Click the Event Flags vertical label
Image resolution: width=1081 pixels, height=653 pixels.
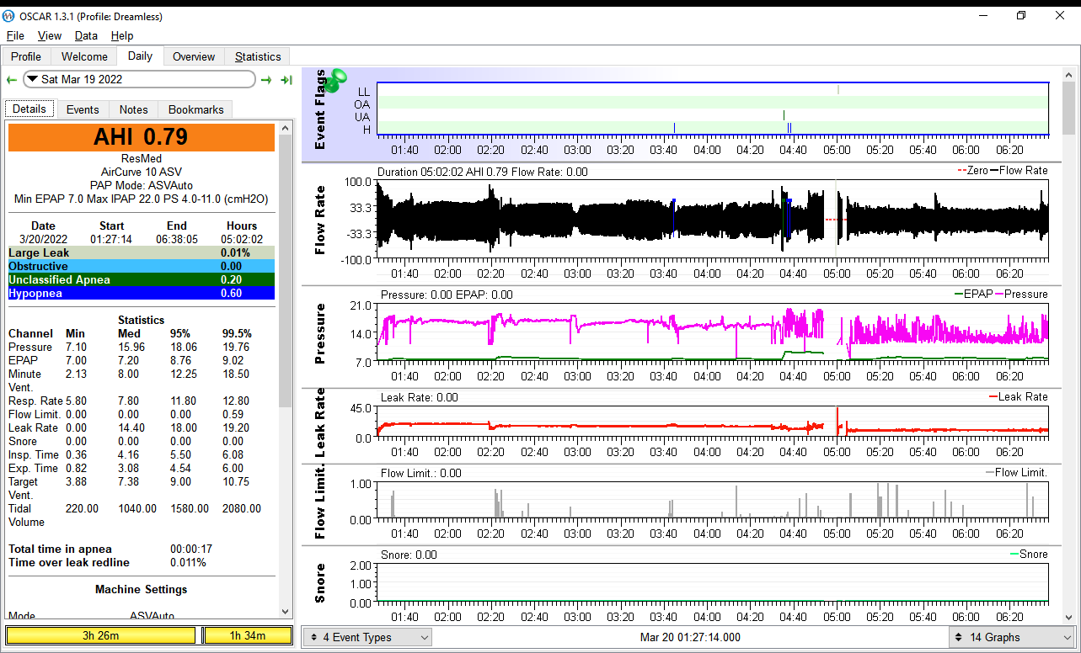[320, 109]
